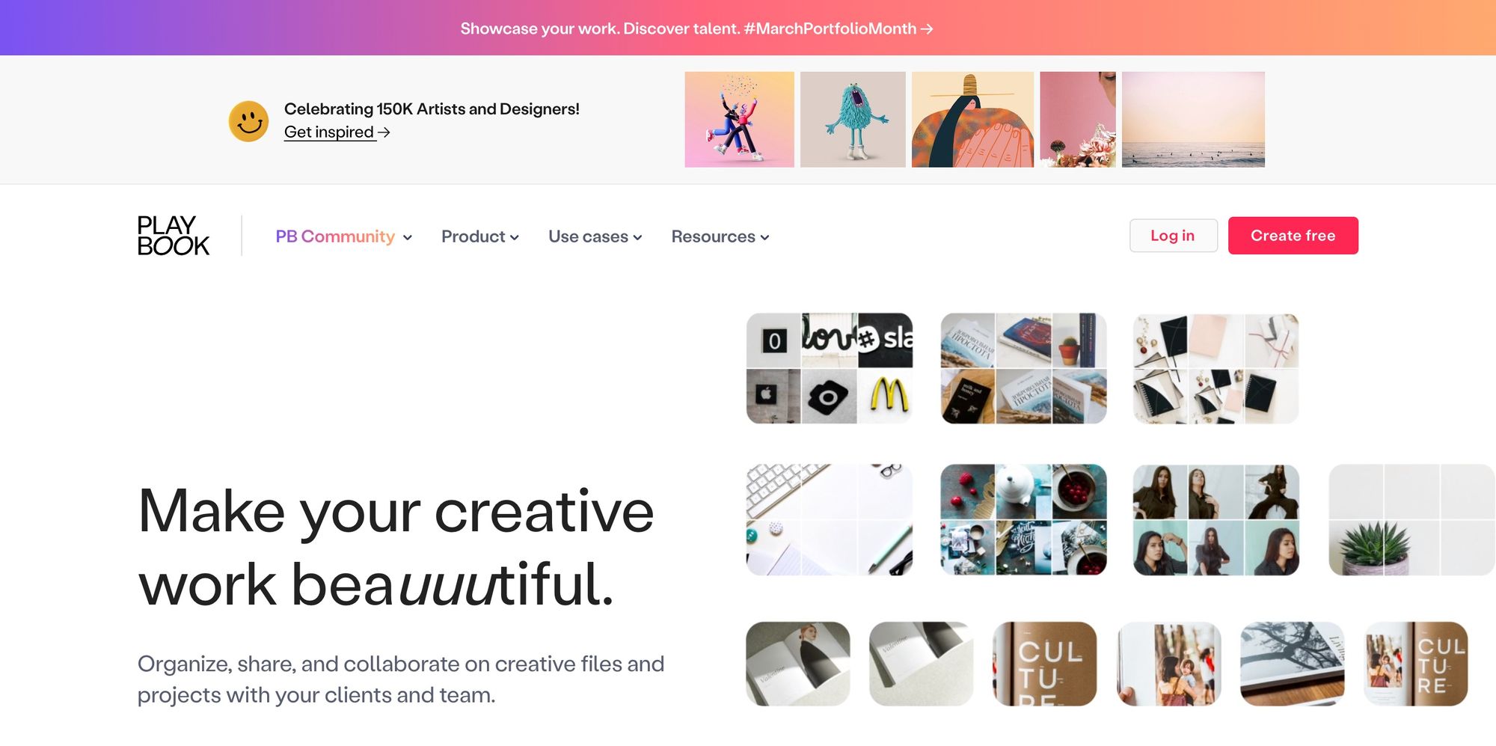The image size is (1496, 746).
Task: Expand the PB Community dropdown chevron
Action: [x=408, y=237]
